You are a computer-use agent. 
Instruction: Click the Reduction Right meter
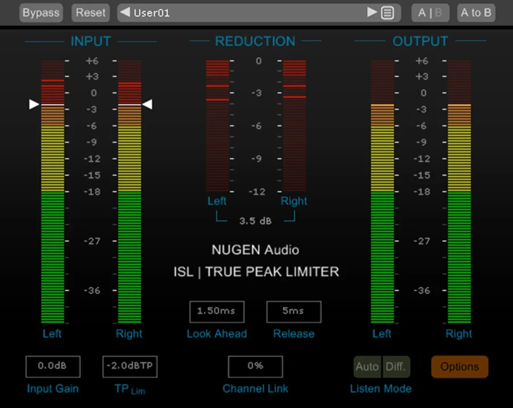click(x=295, y=126)
